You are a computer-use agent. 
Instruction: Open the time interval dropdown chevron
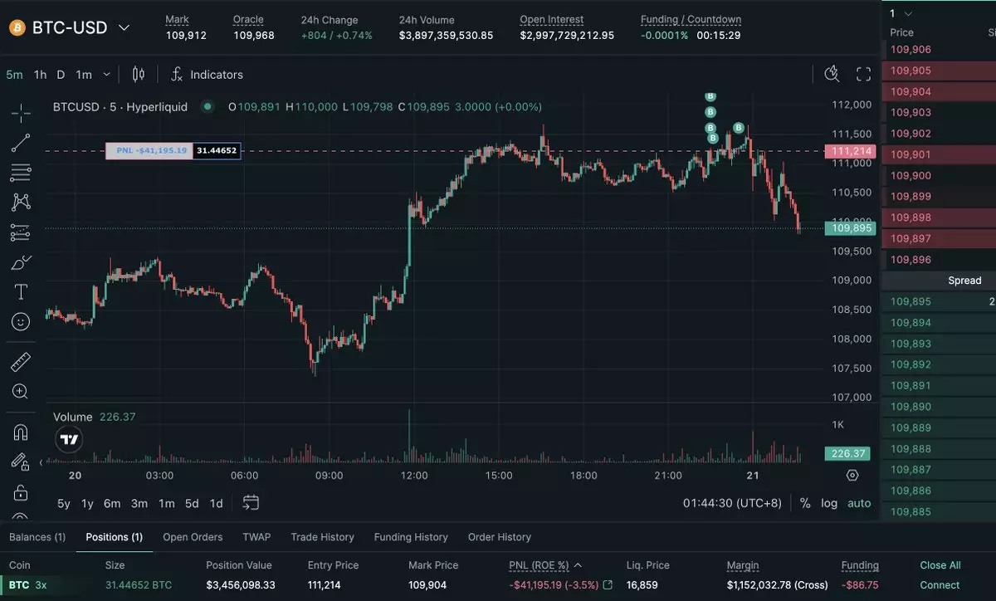[106, 75]
